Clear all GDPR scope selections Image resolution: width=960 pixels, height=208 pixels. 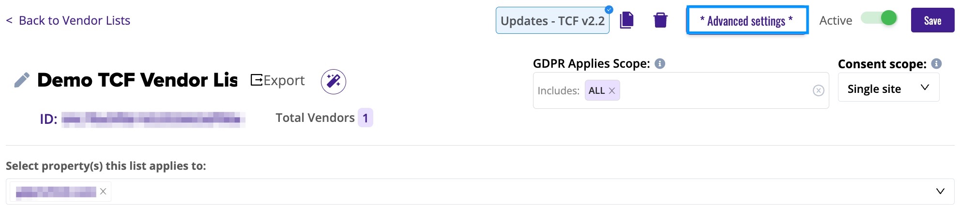[x=818, y=90]
